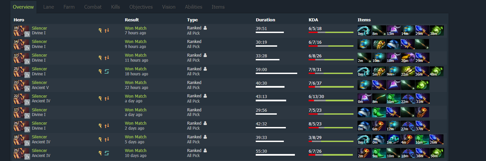Click the item purchased at 48m in the 59:00 match

[x=436, y=71]
